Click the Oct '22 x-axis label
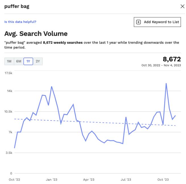Screen dimensions: 186x184 [x=15, y=179]
